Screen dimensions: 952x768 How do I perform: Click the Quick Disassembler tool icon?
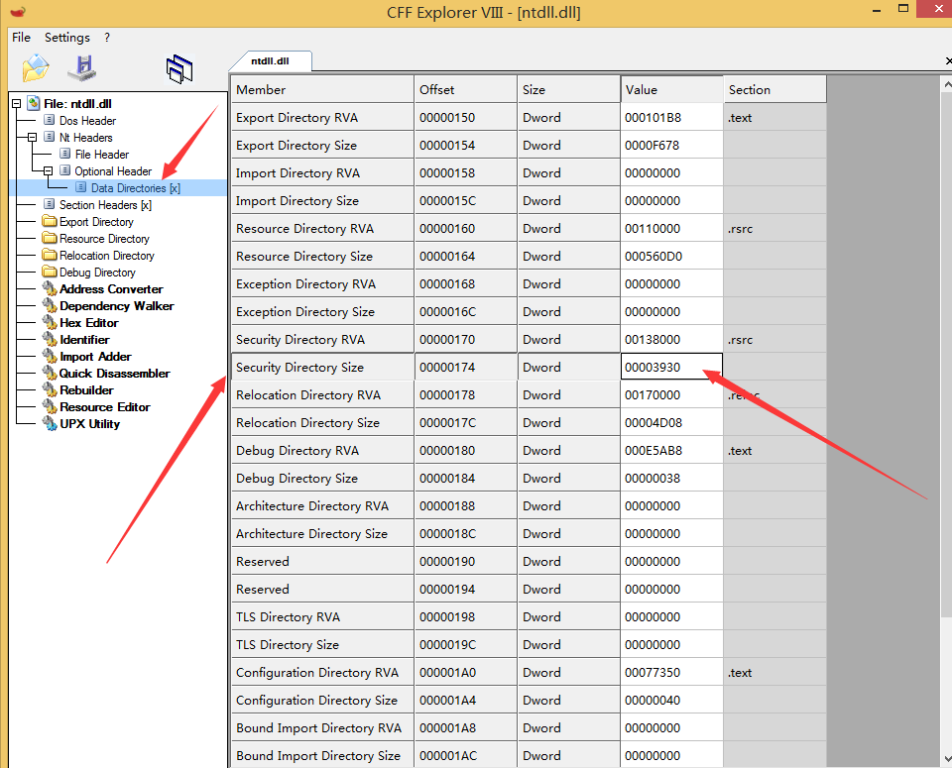pyautogui.click(x=50, y=373)
